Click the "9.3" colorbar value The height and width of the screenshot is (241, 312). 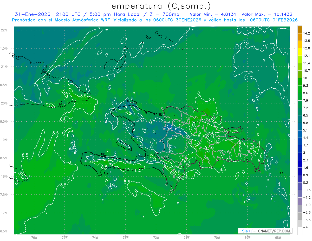306,86
